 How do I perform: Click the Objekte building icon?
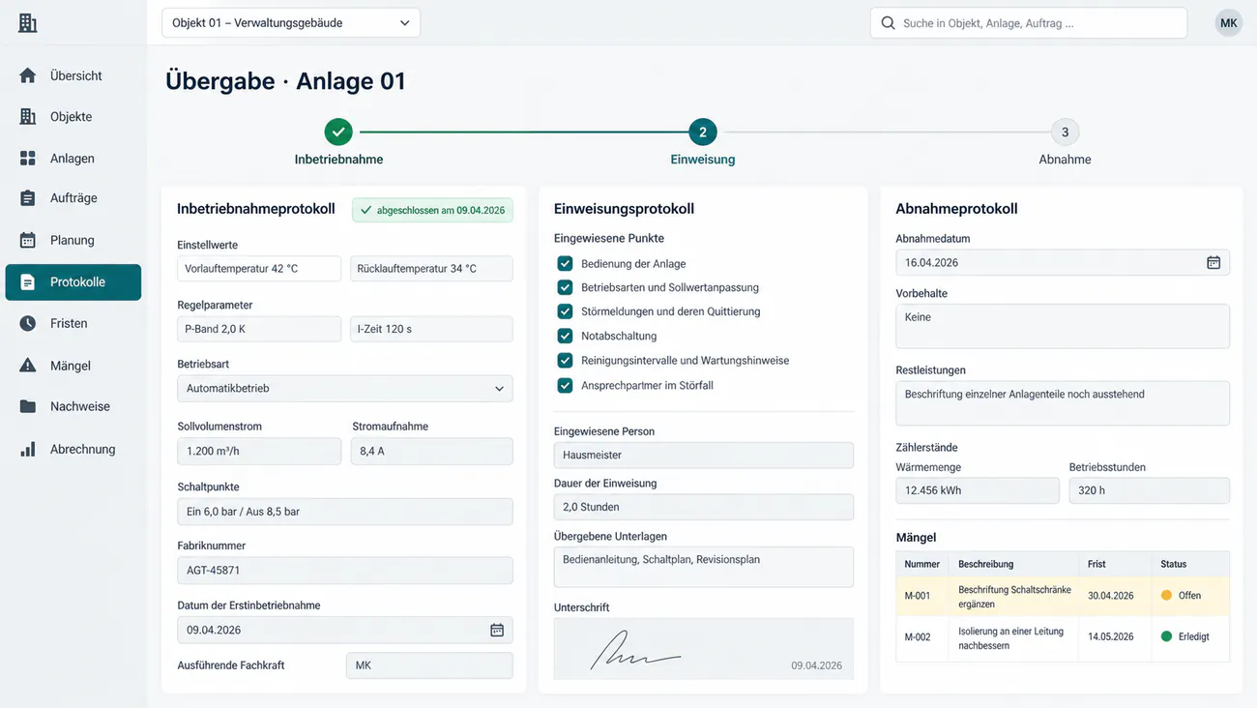click(28, 117)
